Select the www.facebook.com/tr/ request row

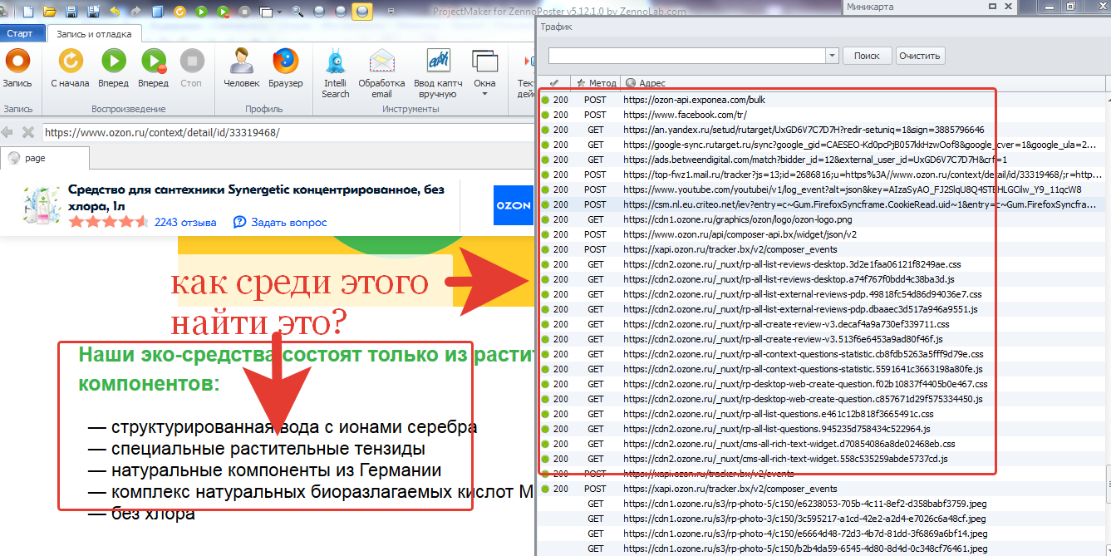click(x=823, y=115)
